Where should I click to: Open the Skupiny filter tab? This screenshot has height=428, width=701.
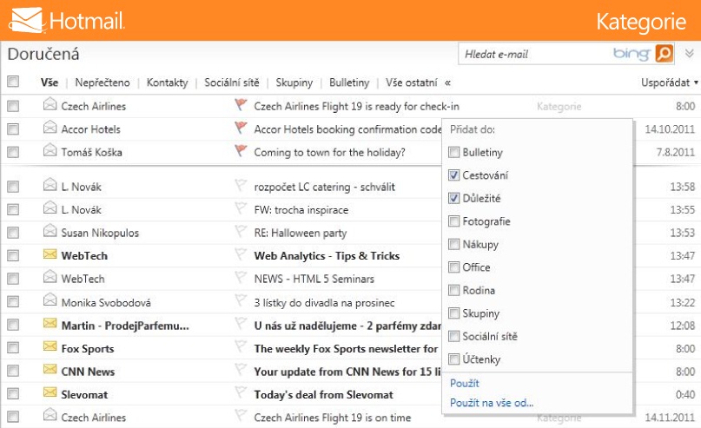tap(294, 82)
